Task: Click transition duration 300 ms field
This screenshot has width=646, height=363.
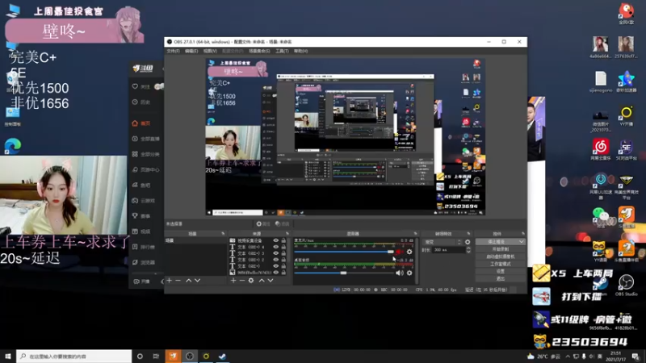Action: [x=448, y=250]
